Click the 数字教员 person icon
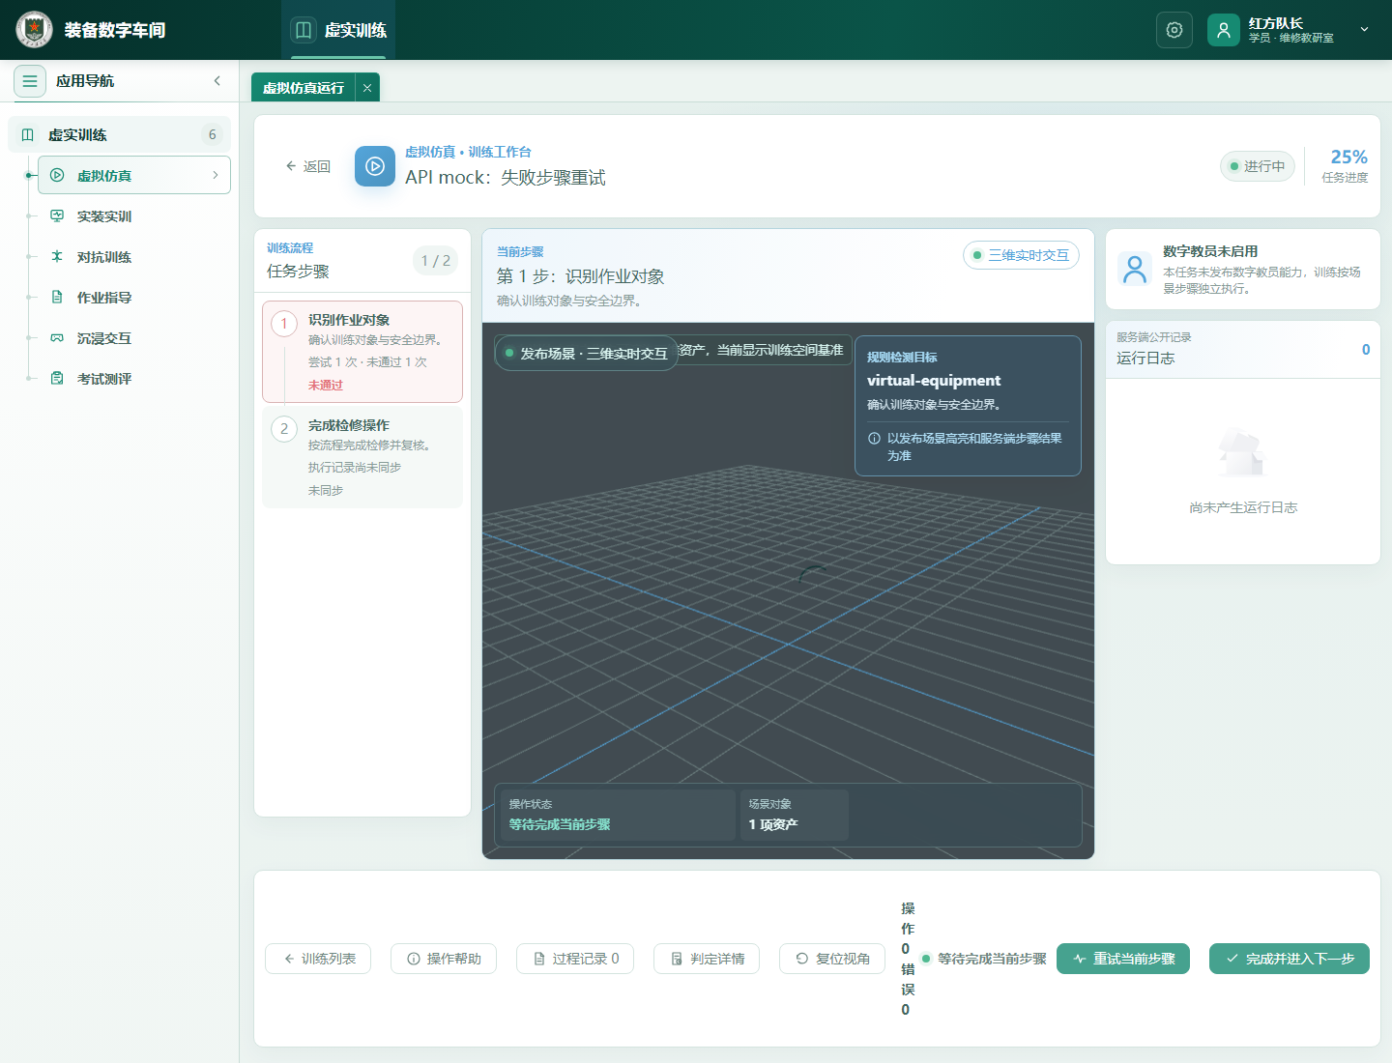The image size is (1392, 1063). coord(1135,269)
